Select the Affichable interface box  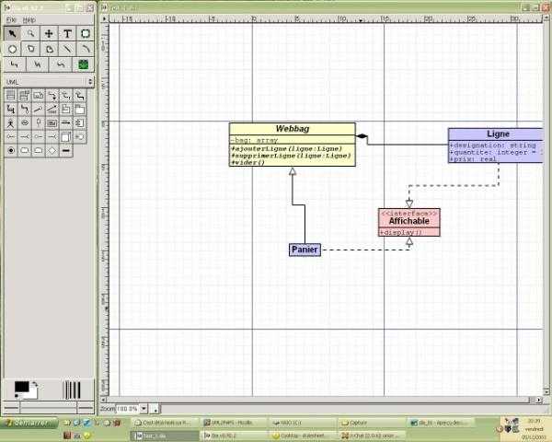point(409,222)
